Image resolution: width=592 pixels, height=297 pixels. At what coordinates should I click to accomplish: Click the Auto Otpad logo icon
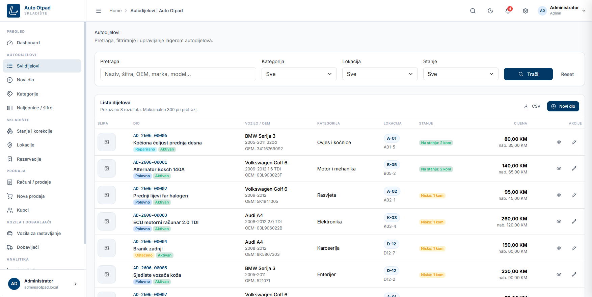pyautogui.click(x=14, y=11)
